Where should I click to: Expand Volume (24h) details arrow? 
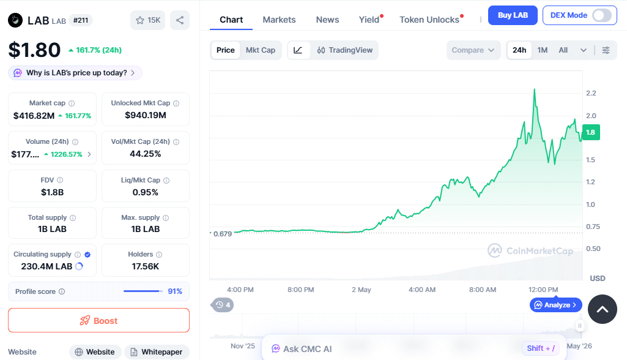(89, 154)
